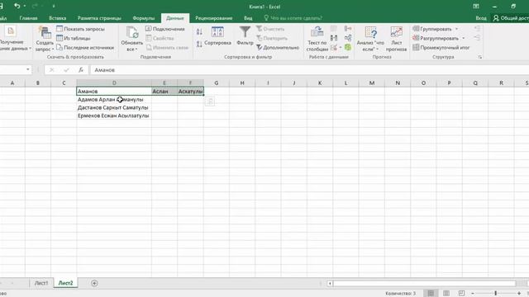Screen dimensions: 529x297
Task: Click Показать запросы (Show Queries)
Action: [x=80, y=29]
